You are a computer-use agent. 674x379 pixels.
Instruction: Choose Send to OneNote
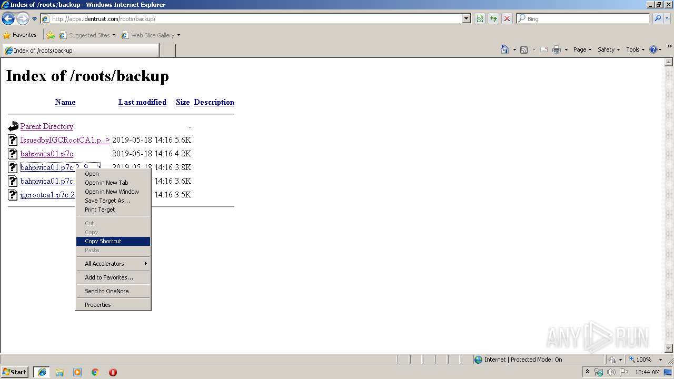point(113,291)
